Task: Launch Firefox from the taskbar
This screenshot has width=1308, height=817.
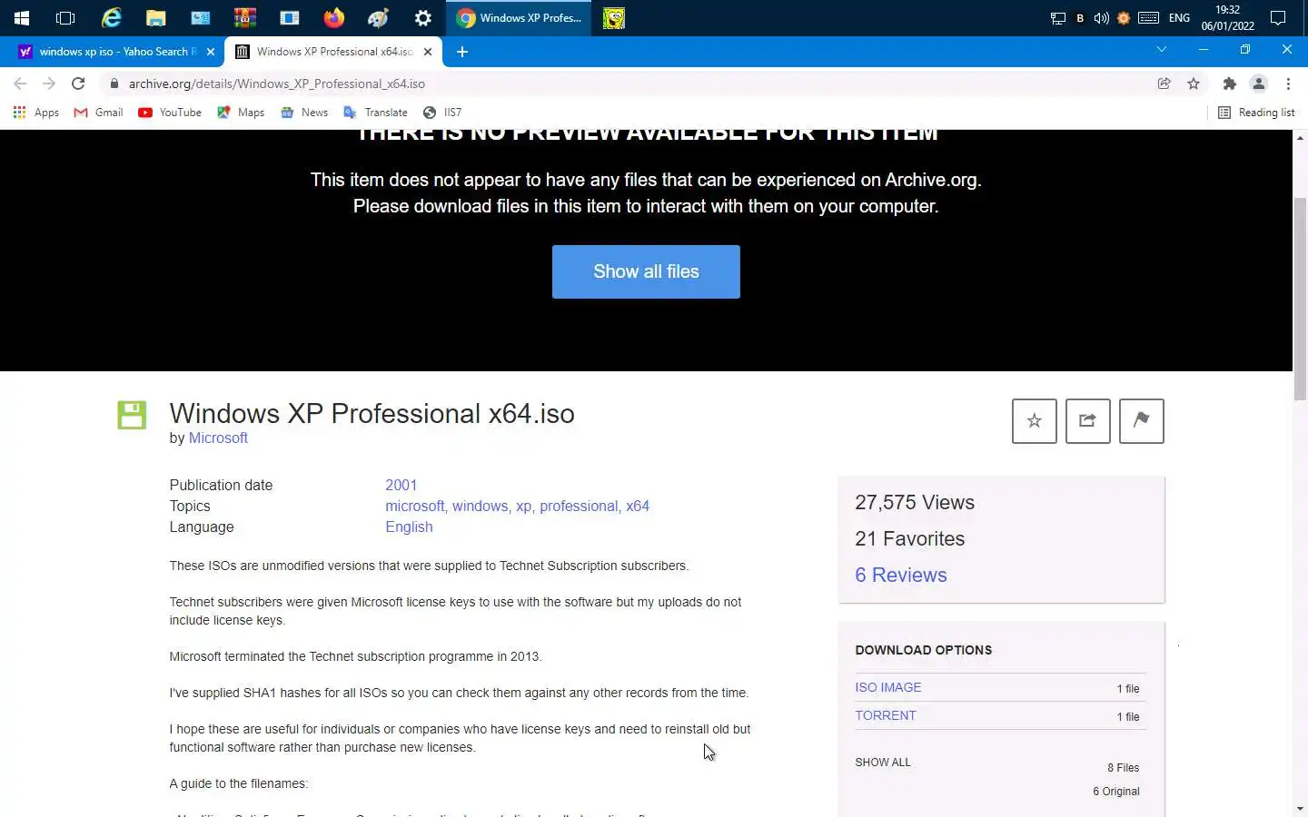Action: pyautogui.click(x=334, y=18)
